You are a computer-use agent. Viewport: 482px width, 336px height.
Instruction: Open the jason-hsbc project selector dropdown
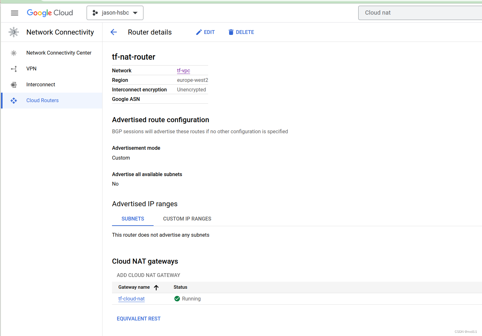coord(115,13)
